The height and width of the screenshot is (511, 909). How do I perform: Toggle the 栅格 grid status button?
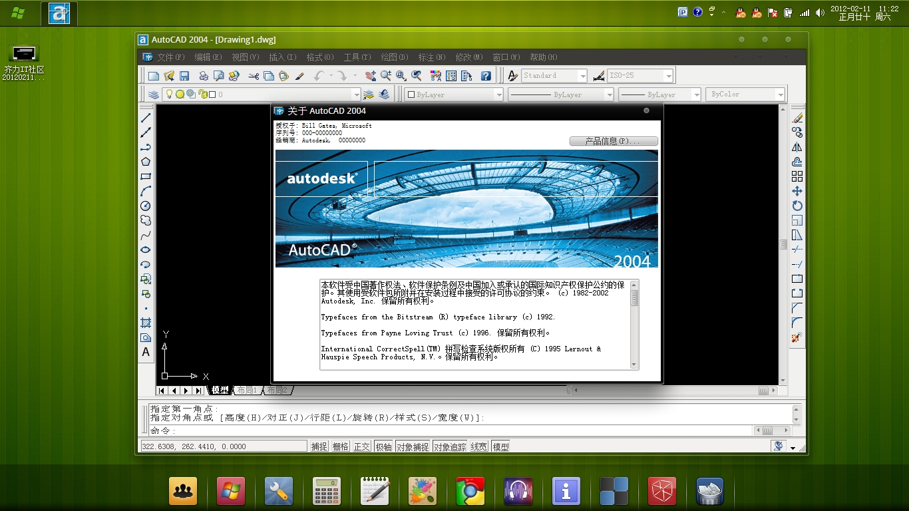tap(340, 447)
